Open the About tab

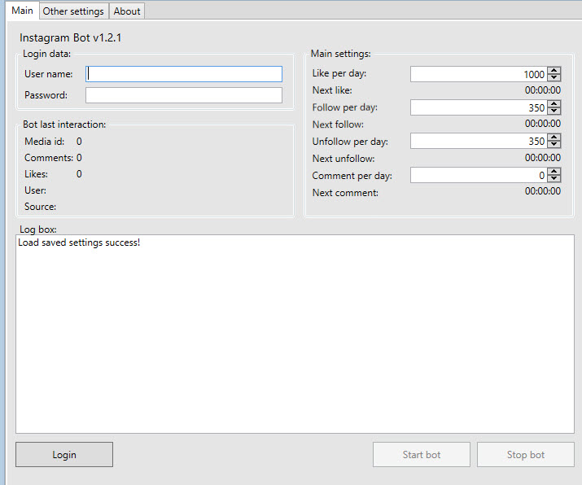127,11
